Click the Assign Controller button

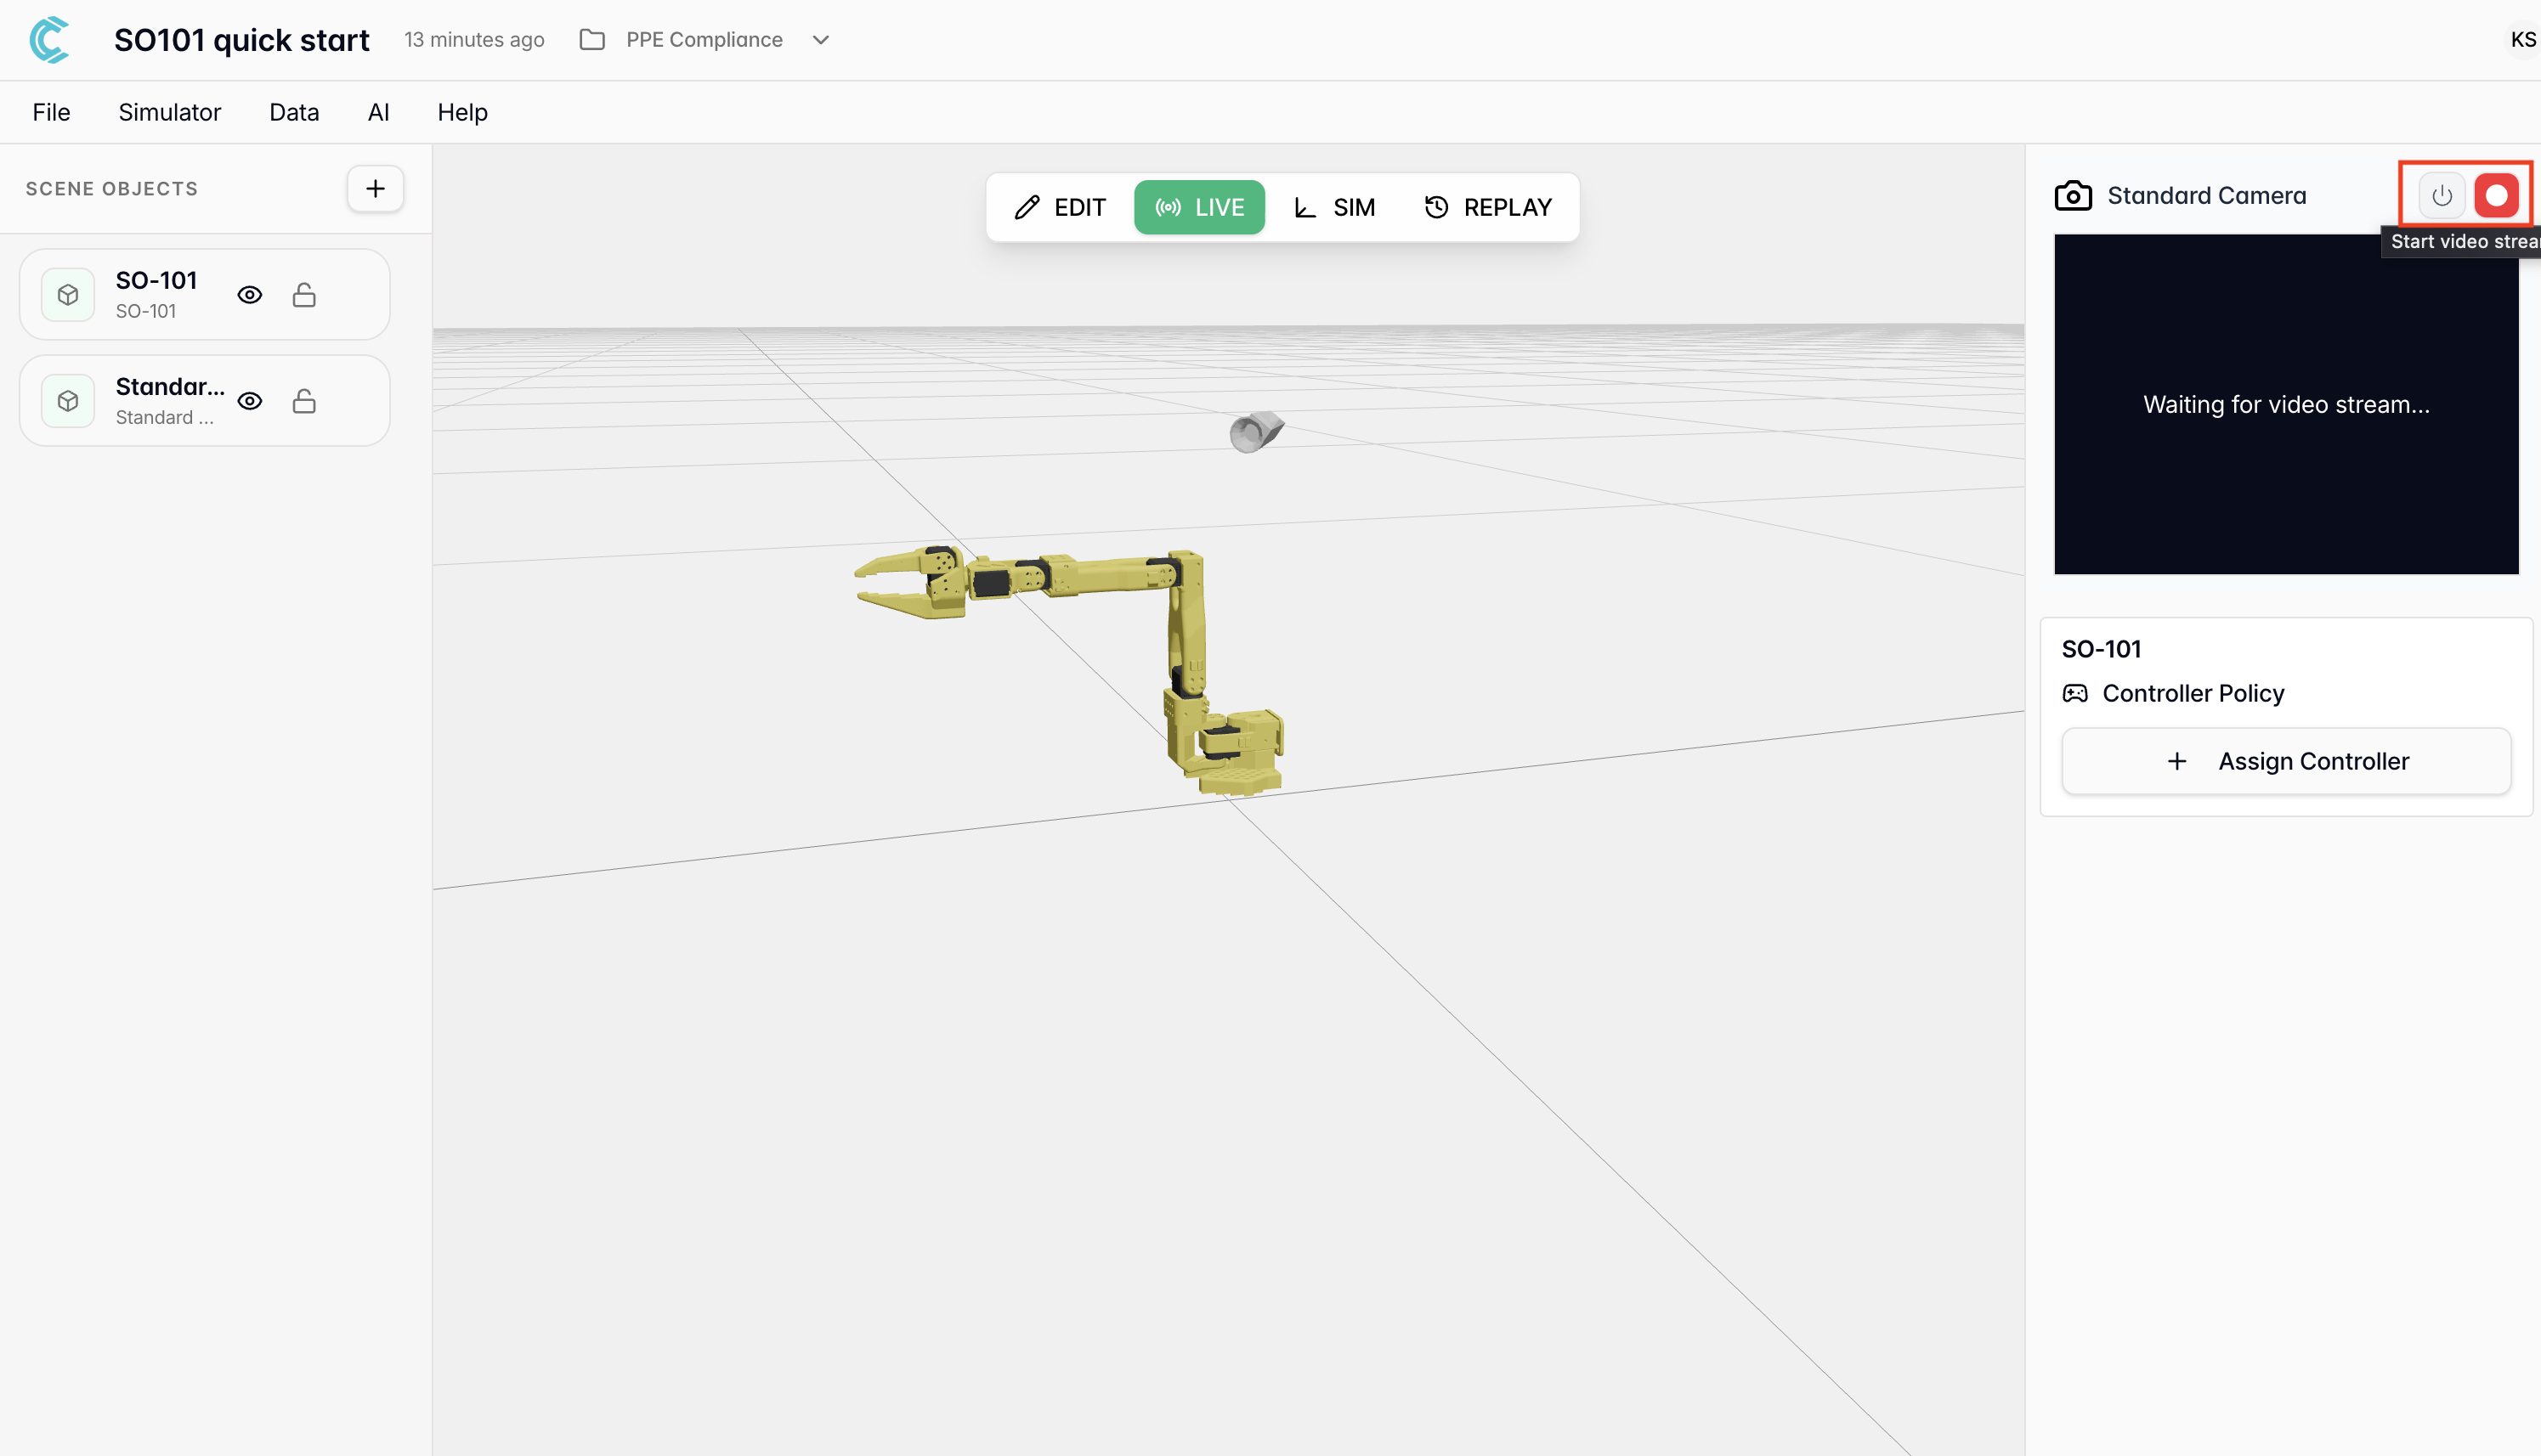coord(2286,761)
